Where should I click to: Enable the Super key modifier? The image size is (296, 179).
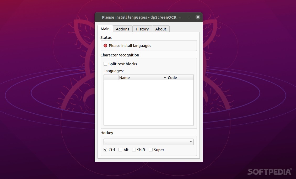pos(151,150)
